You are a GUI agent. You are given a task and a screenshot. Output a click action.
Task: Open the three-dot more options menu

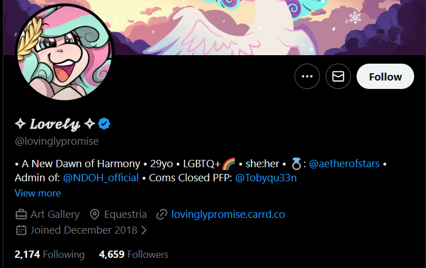(x=307, y=77)
